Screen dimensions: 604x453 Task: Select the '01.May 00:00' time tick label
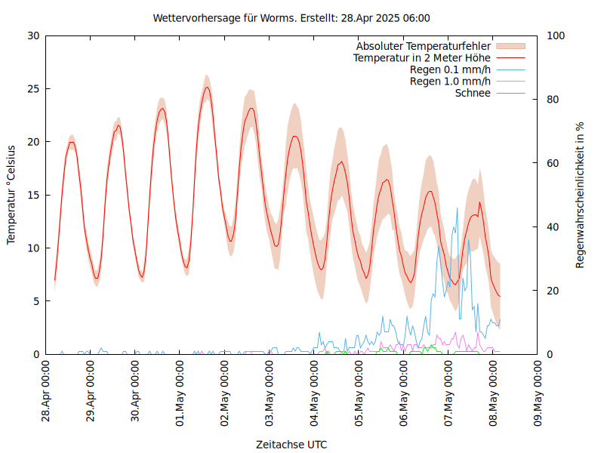(x=180, y=391)
